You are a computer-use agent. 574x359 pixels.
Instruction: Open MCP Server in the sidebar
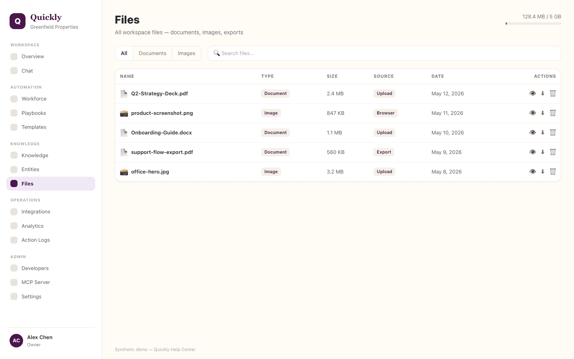click(51, 282)
